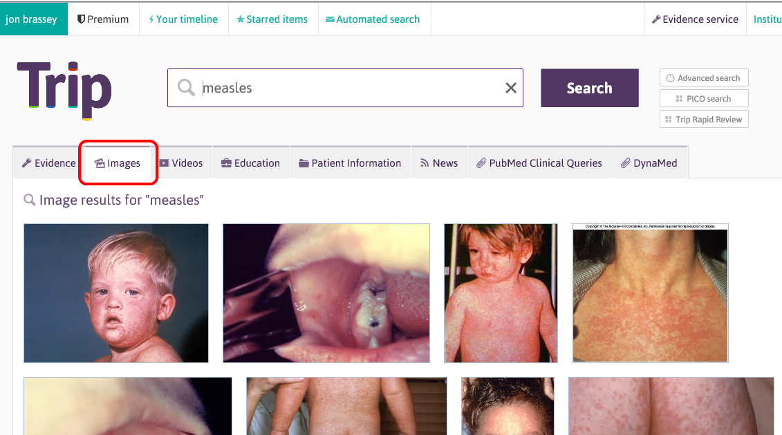Open the mouth Koplik spots image thumbnail
This screenshot has width=782, height=435.
point(326,293)
